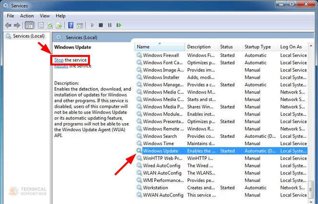
Task: Toggle the Show/Hide Console Tree icon
Action: tap(29, 25)
